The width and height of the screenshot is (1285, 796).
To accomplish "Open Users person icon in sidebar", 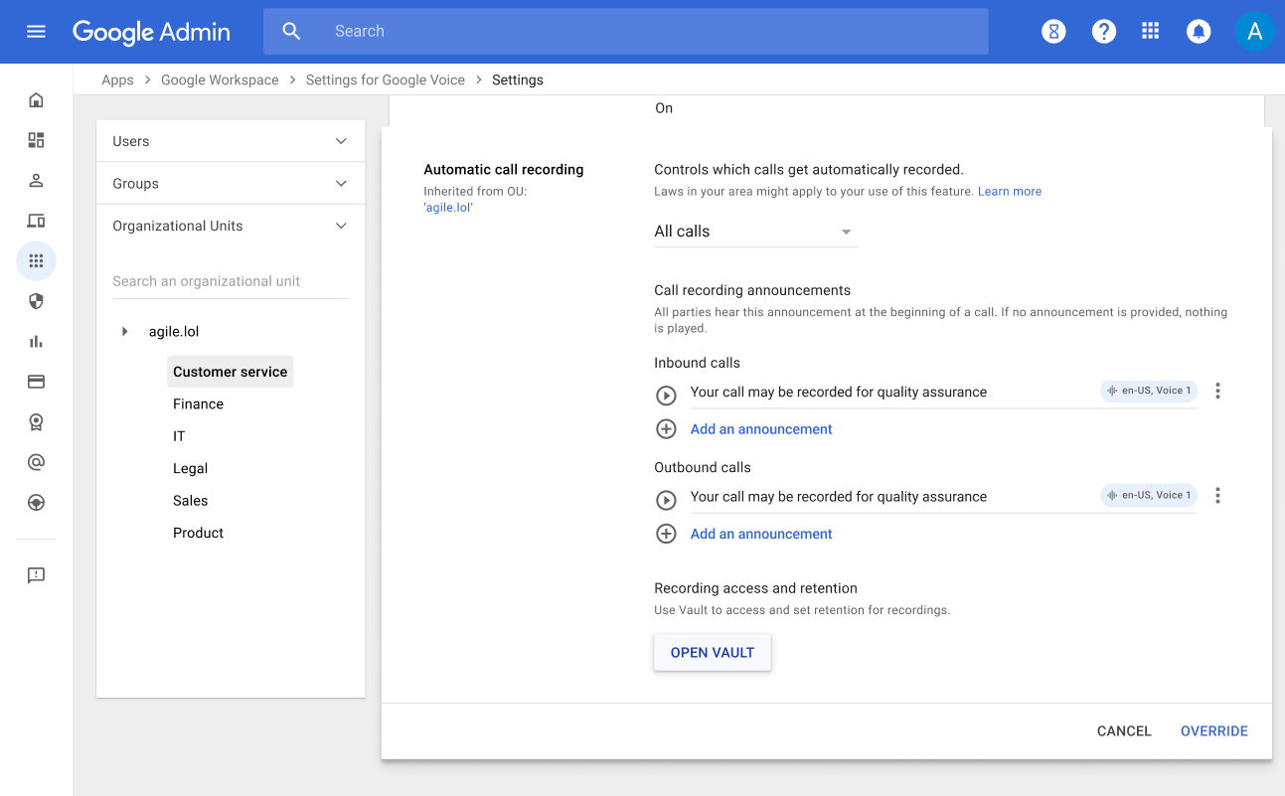I will [x=36, y=180].
